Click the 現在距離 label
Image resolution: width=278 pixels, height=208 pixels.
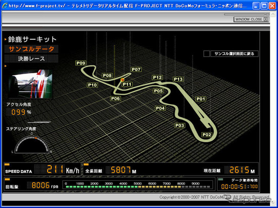click(x=212, y=171)
